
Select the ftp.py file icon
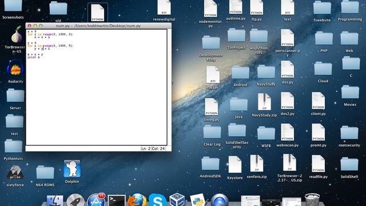[257, 7]
